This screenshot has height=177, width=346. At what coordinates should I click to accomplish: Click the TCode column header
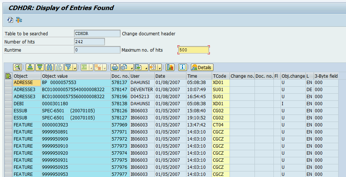pos(220,76)
